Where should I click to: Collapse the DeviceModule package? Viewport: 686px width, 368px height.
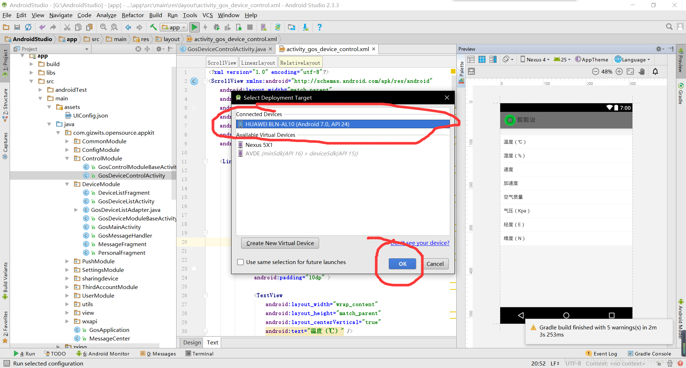click(67, 184)
